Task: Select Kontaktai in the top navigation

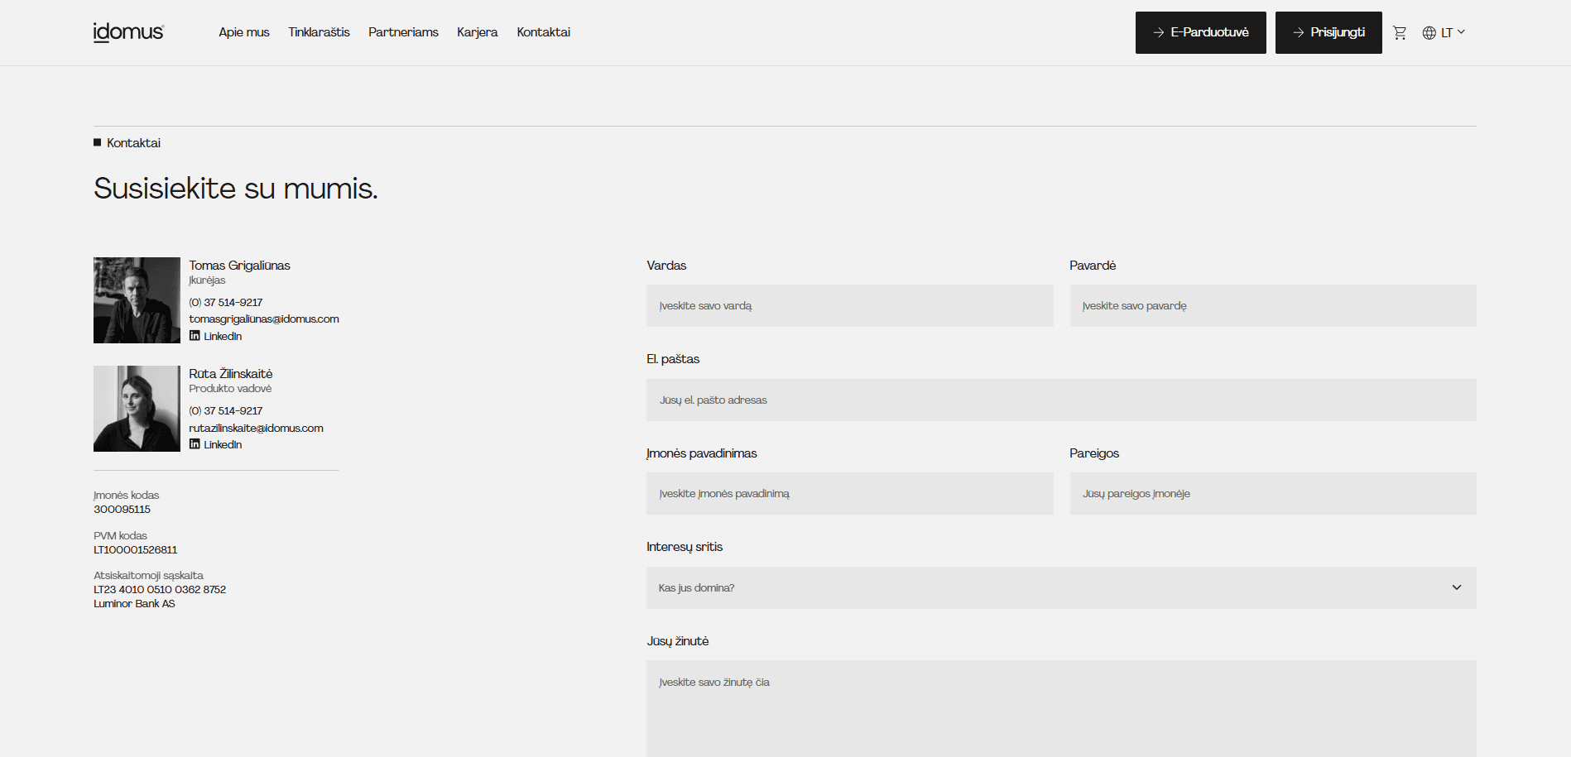Action: [x=543, y=32]
